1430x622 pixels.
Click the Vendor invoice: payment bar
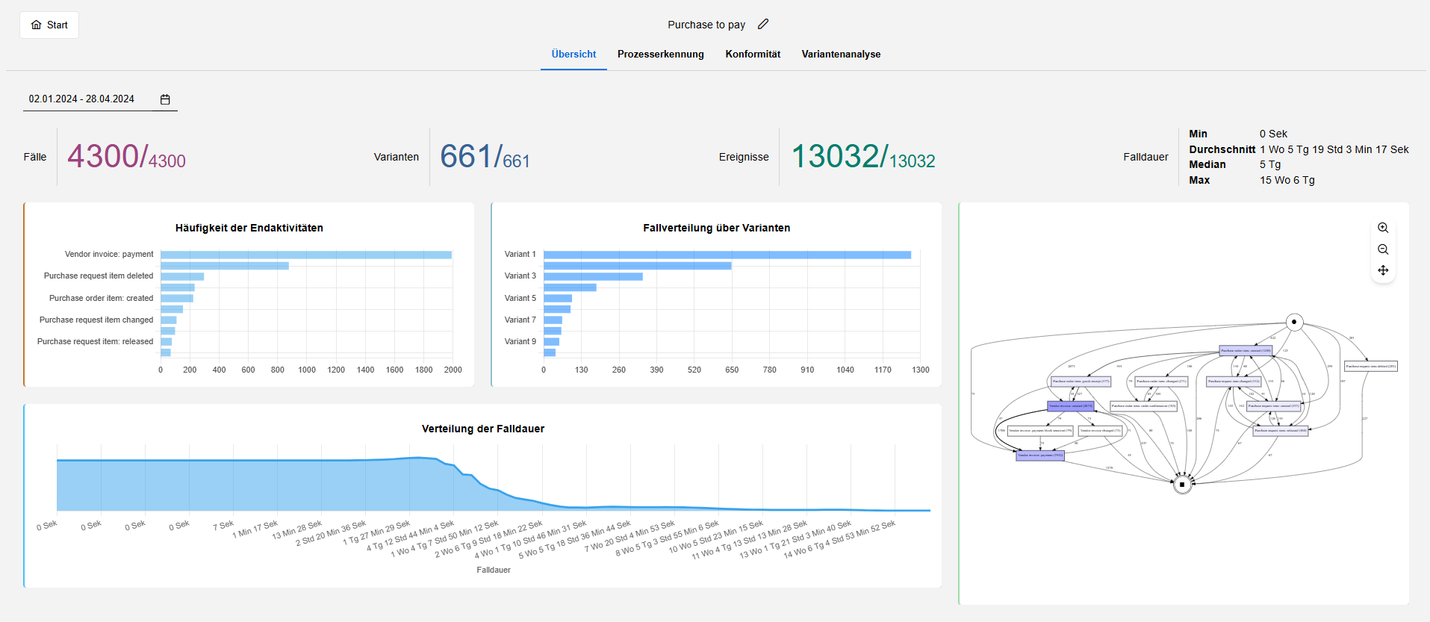click(306, 255)
